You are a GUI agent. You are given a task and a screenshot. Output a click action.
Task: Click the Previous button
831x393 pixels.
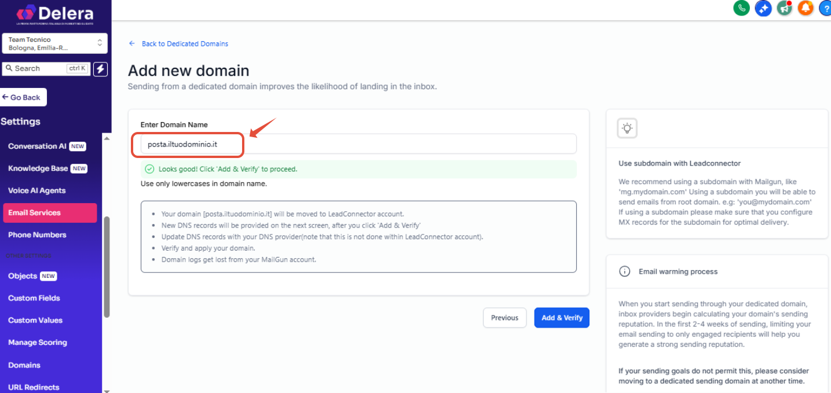[504, 318]
